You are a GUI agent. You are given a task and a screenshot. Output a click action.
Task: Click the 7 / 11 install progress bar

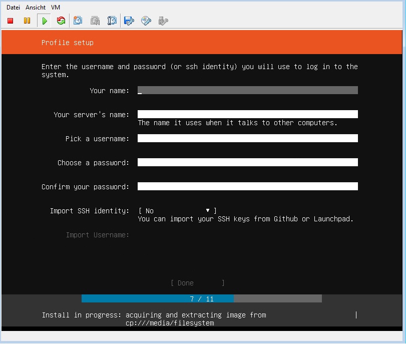click(x=202, y=298)
